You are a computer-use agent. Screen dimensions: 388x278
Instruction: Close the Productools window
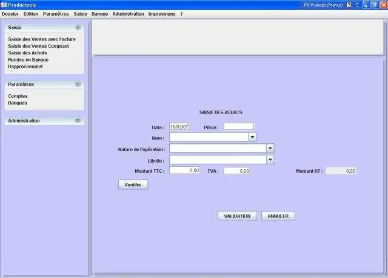(384, 5)
